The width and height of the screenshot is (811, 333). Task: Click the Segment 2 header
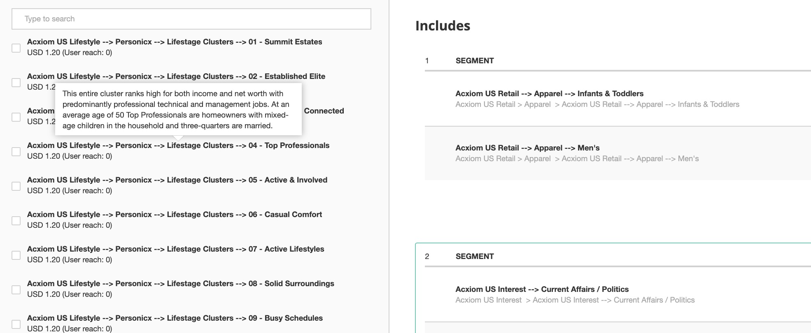[474, 257]
